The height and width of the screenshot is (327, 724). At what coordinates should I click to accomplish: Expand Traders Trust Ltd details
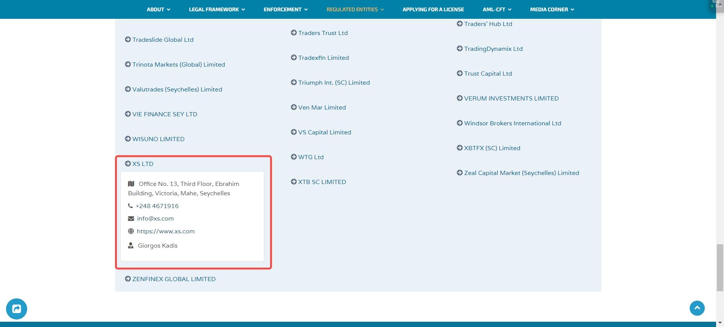(319, 33)
